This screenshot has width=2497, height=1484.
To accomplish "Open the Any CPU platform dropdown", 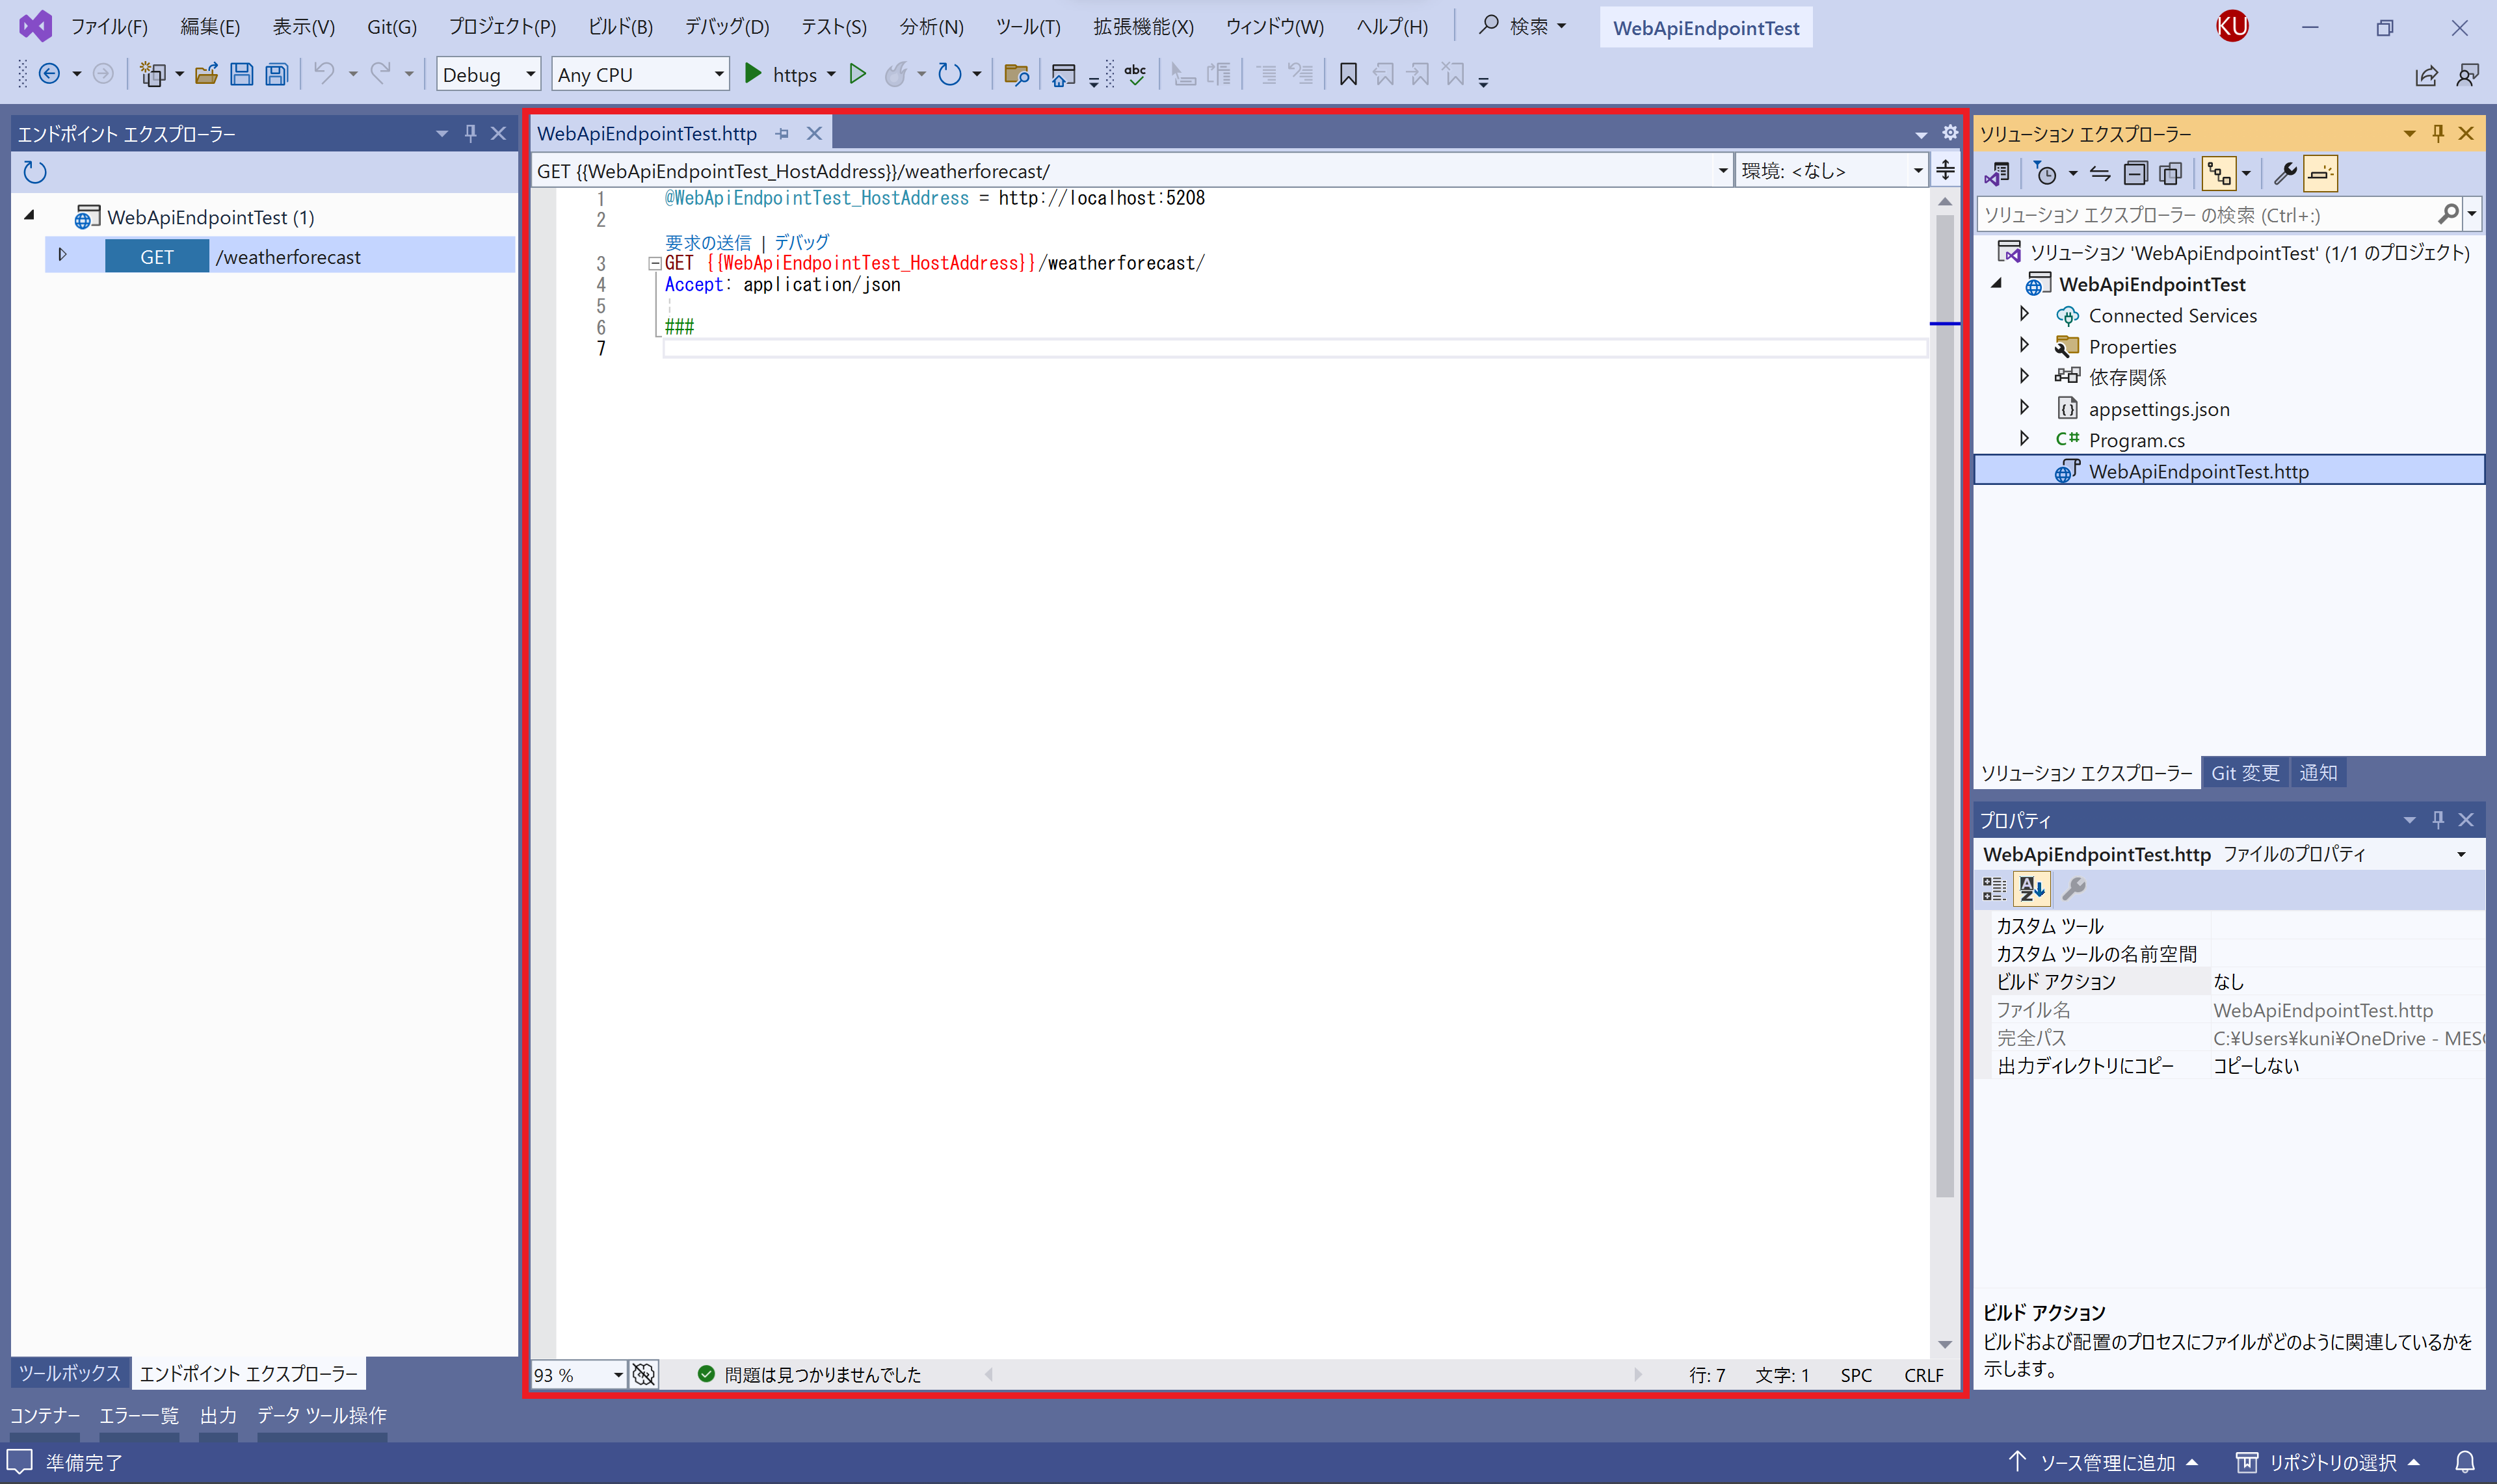I will 641,74.
